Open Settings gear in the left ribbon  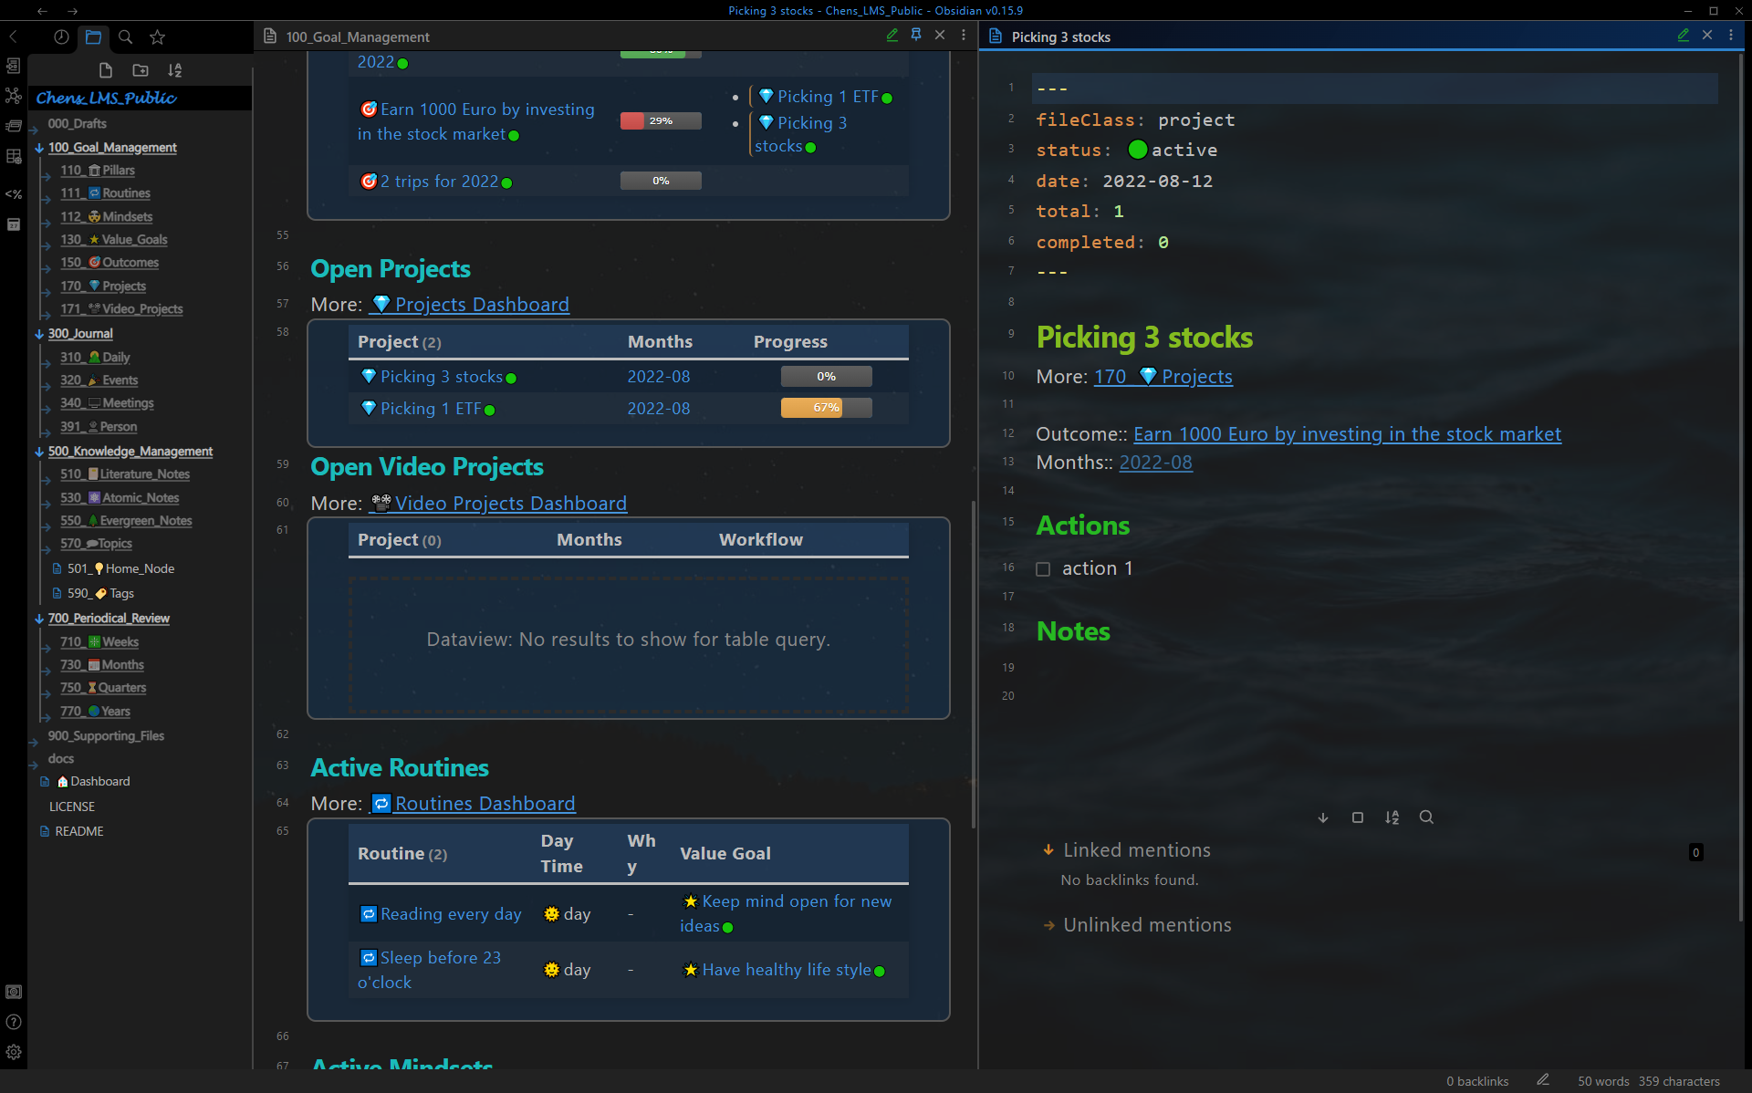(x=14, y=1052)
